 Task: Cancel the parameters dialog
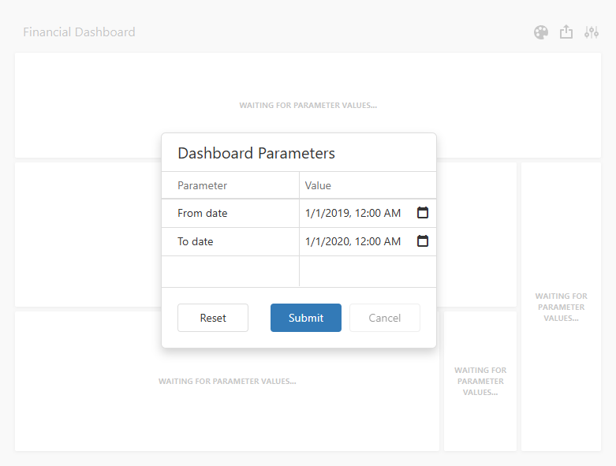[x=385, y=318]
